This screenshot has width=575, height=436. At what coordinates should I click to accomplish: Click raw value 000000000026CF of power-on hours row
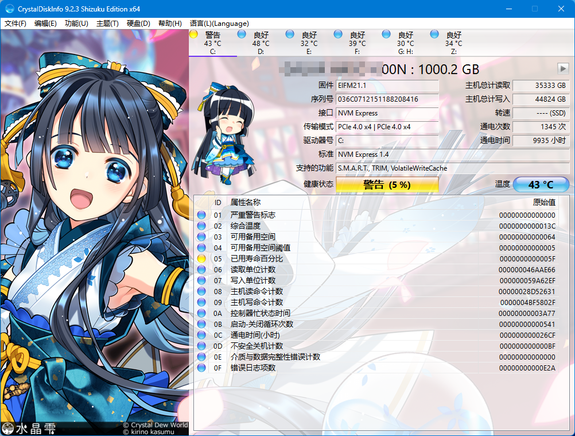coord(527,335)
